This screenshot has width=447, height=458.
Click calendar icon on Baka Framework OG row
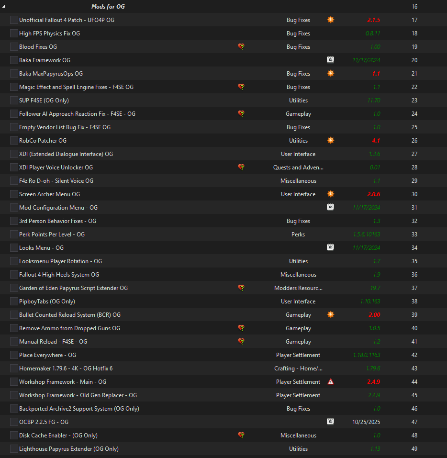330,60
